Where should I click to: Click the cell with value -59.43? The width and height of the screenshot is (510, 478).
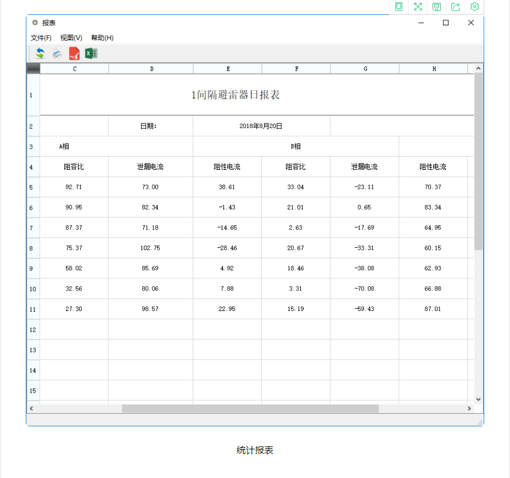pyautogui.click(x=364, y=309)
